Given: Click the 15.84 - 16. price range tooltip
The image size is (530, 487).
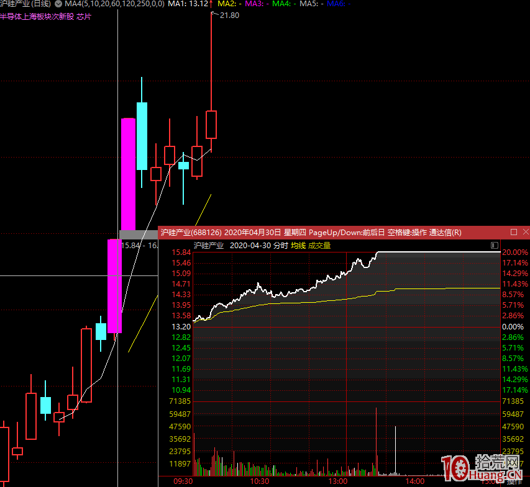Looking at the screenshot, I should click(139, 245).
